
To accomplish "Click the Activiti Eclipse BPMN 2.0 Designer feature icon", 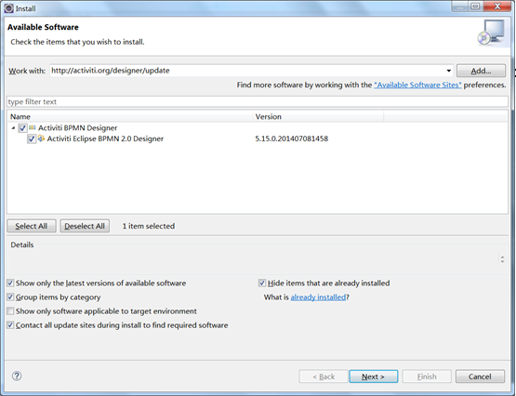I will [41, 139].
